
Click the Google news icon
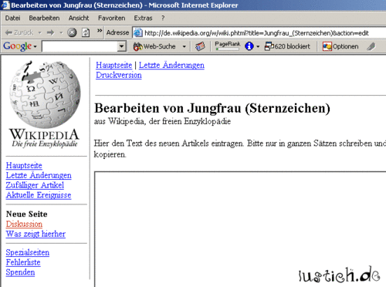(x=200, y=46)
